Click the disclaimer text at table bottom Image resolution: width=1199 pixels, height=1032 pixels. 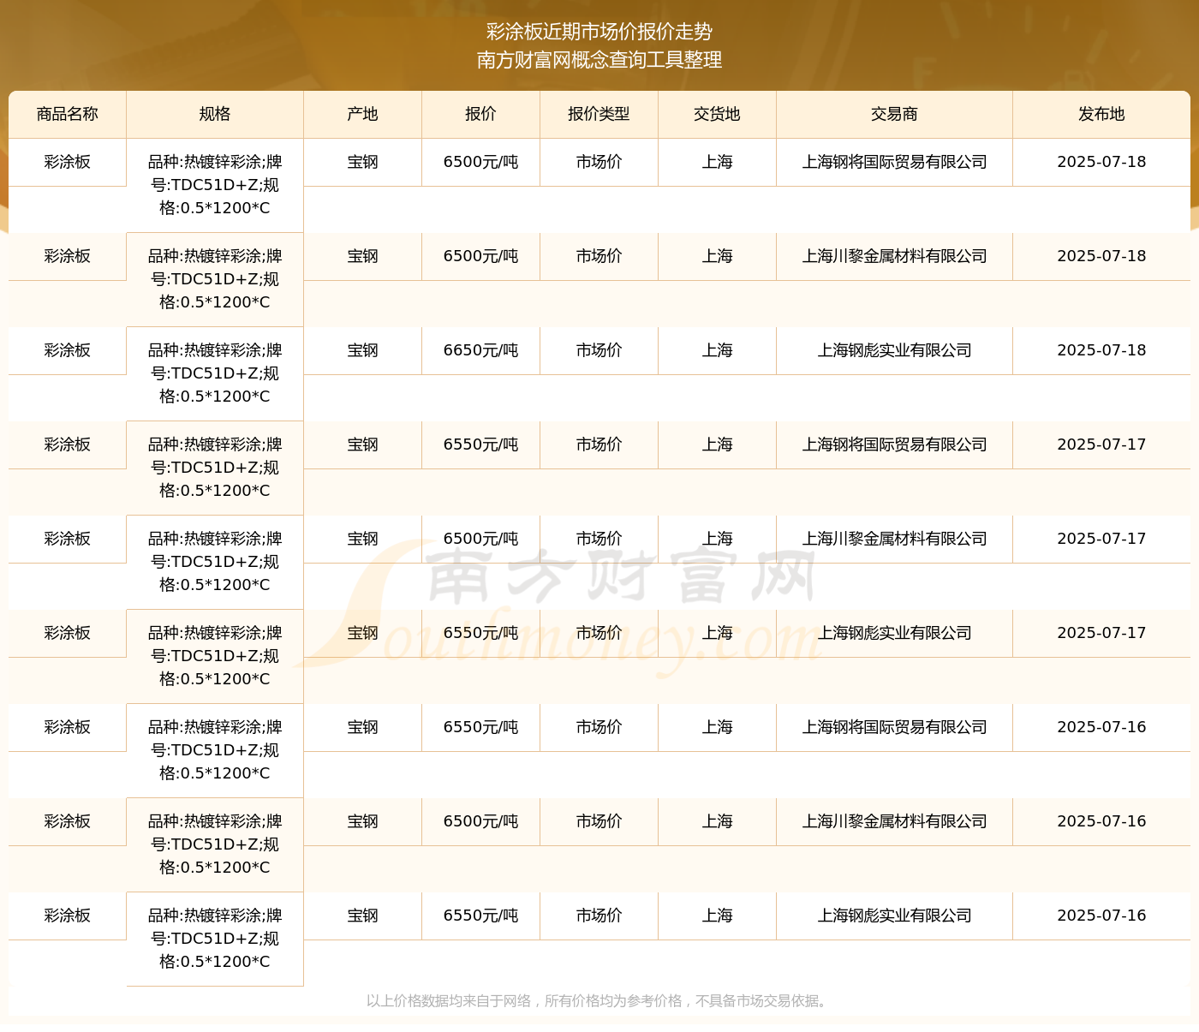point(599,1000)
